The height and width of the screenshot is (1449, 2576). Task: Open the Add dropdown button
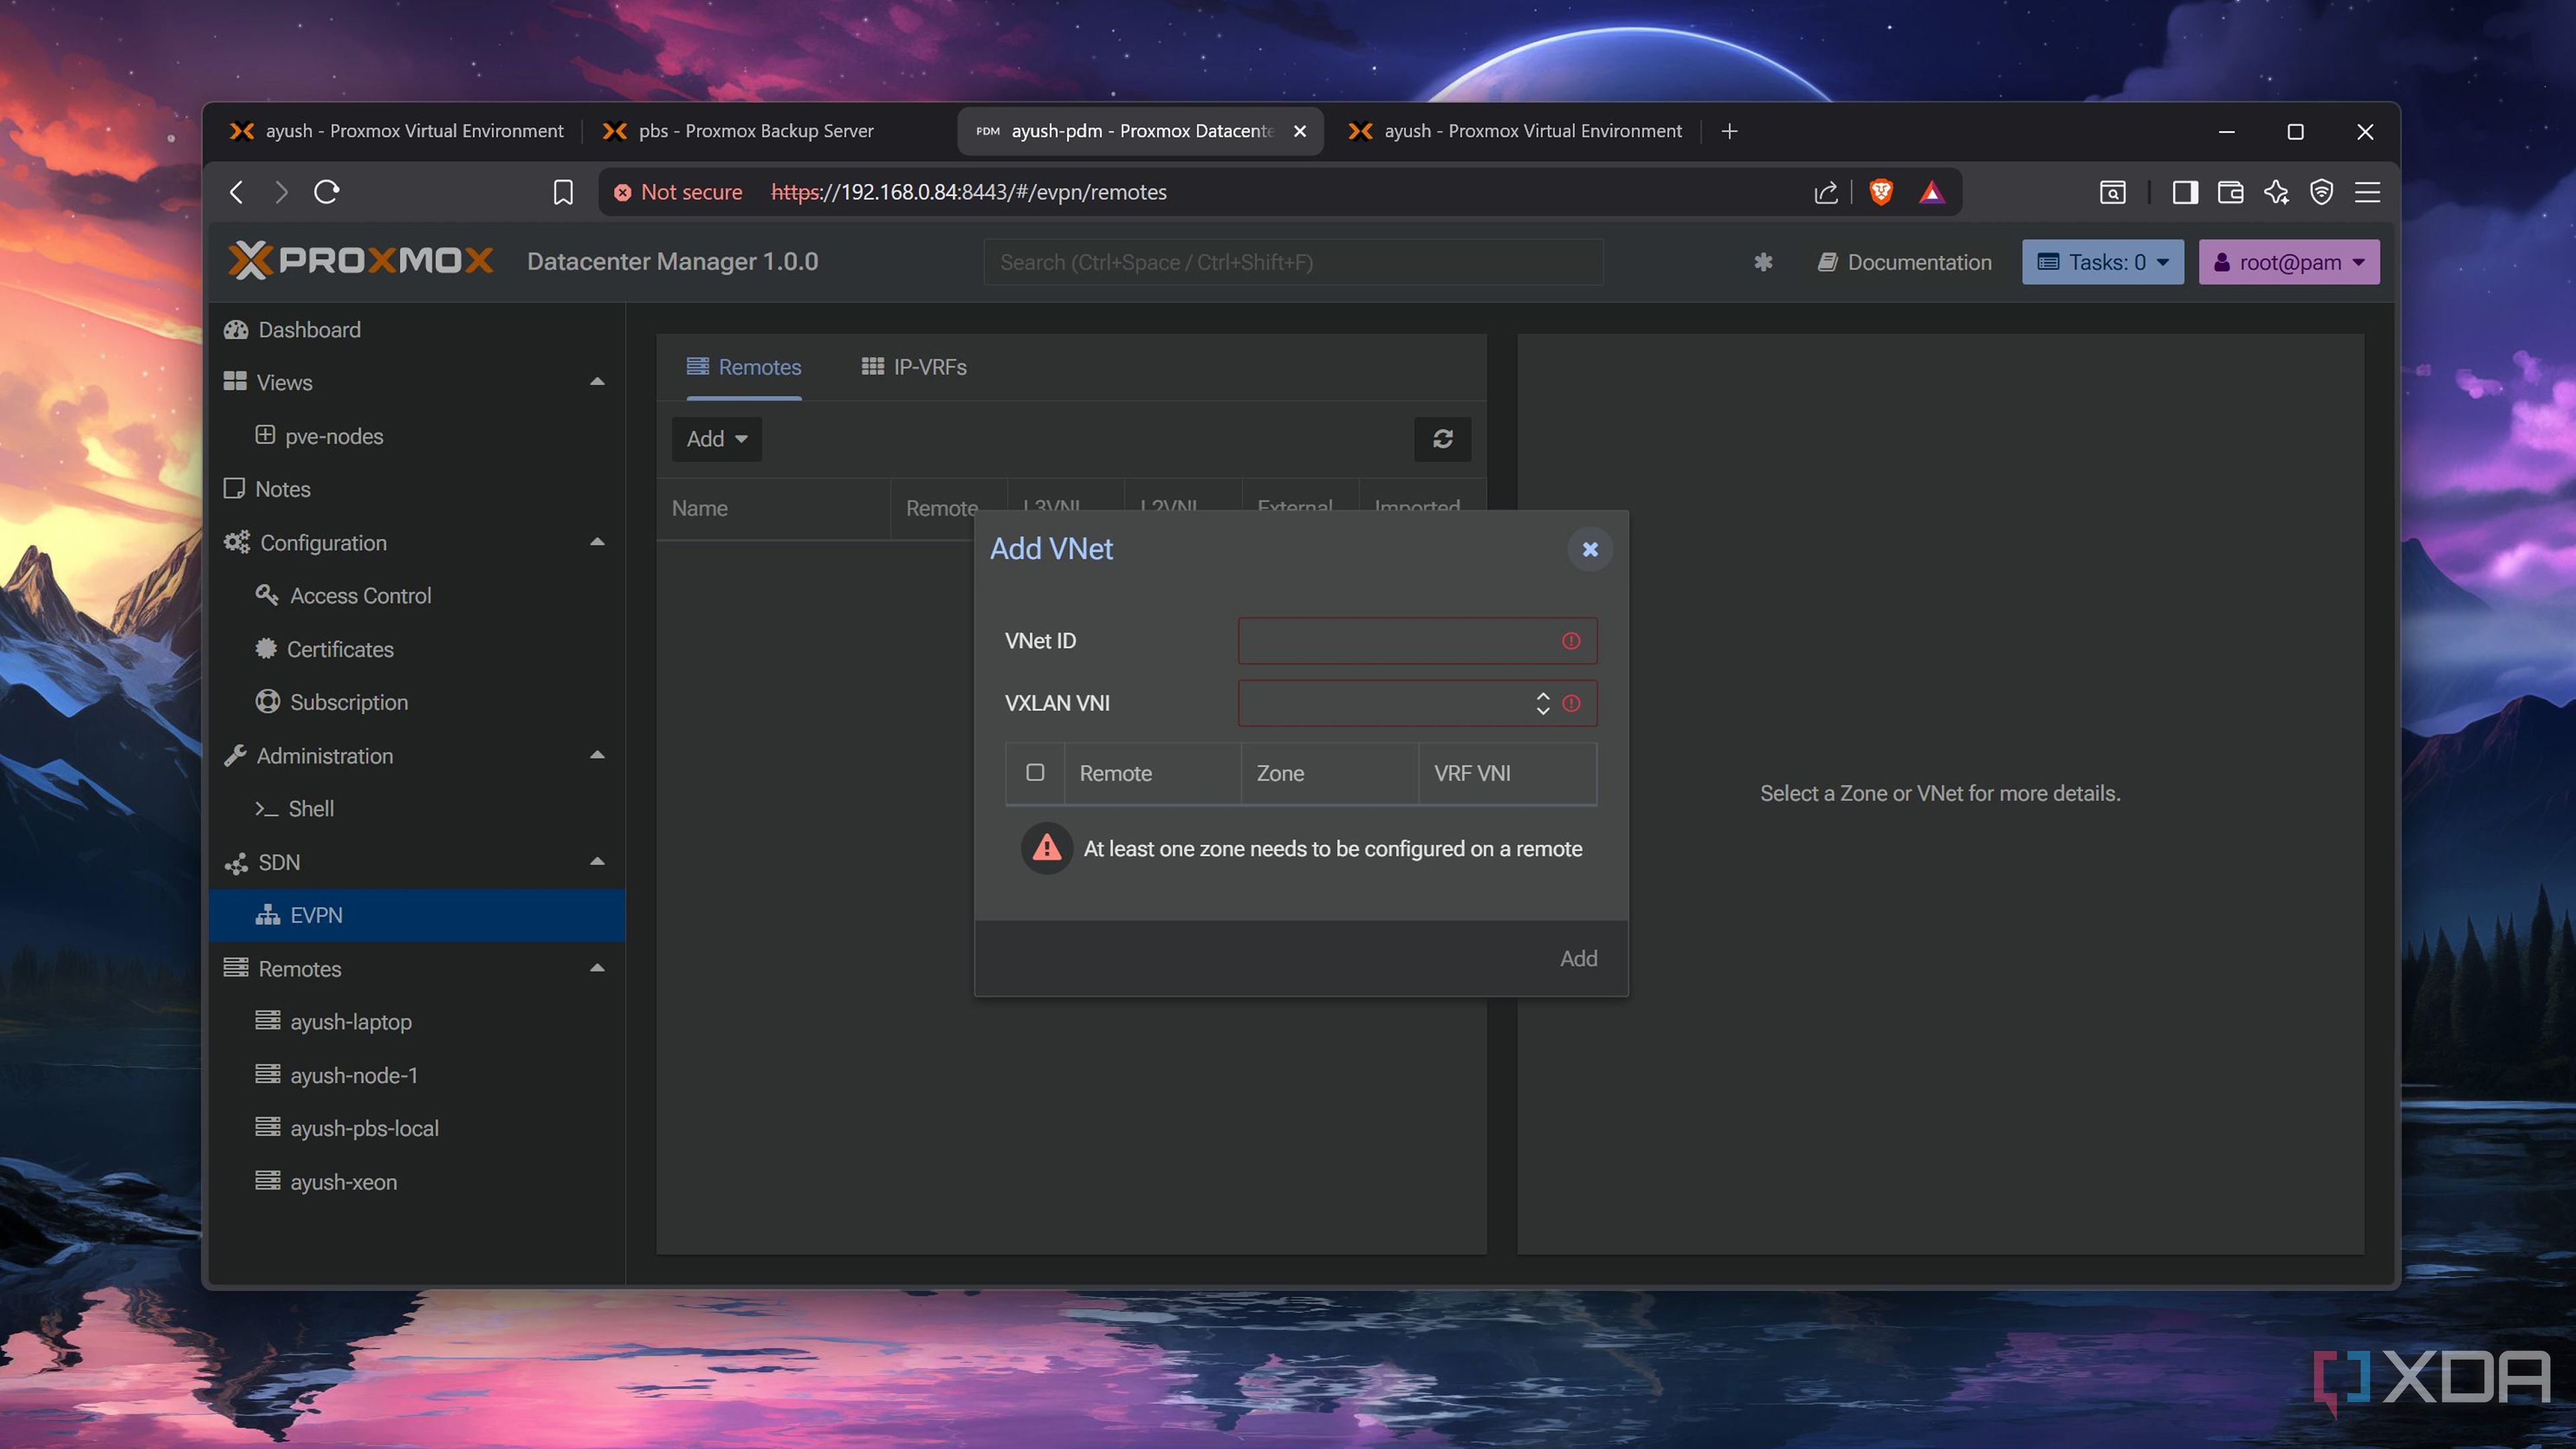click(716, 439)
